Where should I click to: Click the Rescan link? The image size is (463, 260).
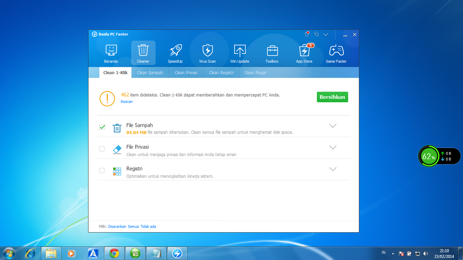[x=127, y=102]
